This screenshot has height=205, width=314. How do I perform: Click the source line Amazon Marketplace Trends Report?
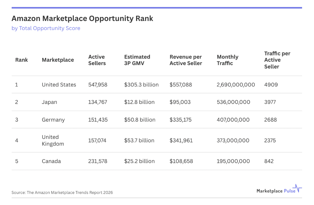point(62,192)
